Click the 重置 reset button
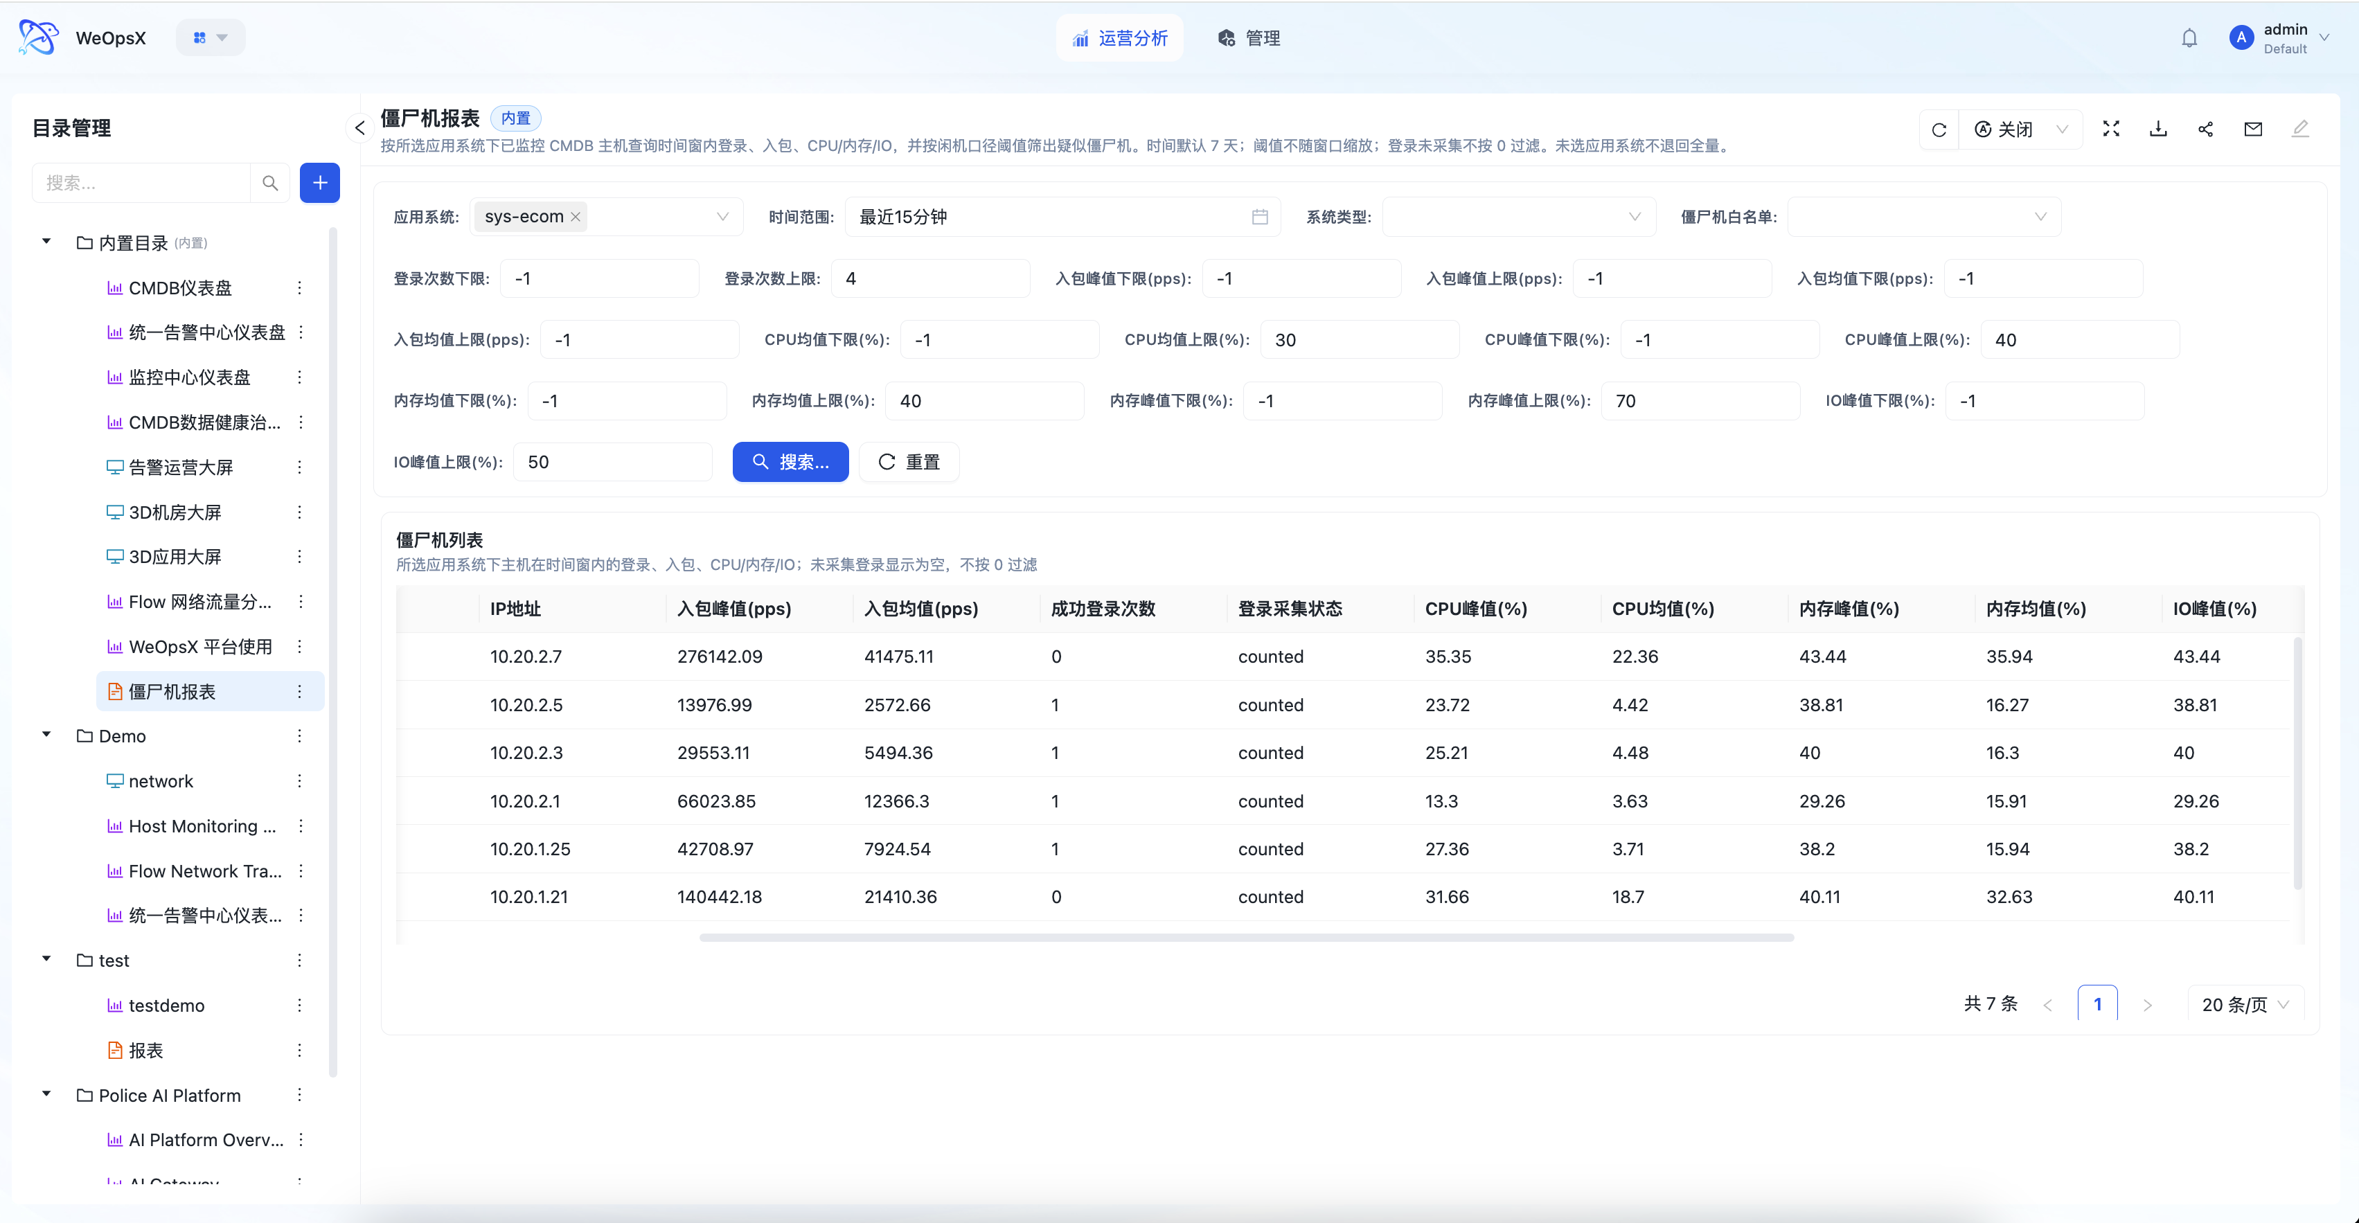 pos(909,463)
